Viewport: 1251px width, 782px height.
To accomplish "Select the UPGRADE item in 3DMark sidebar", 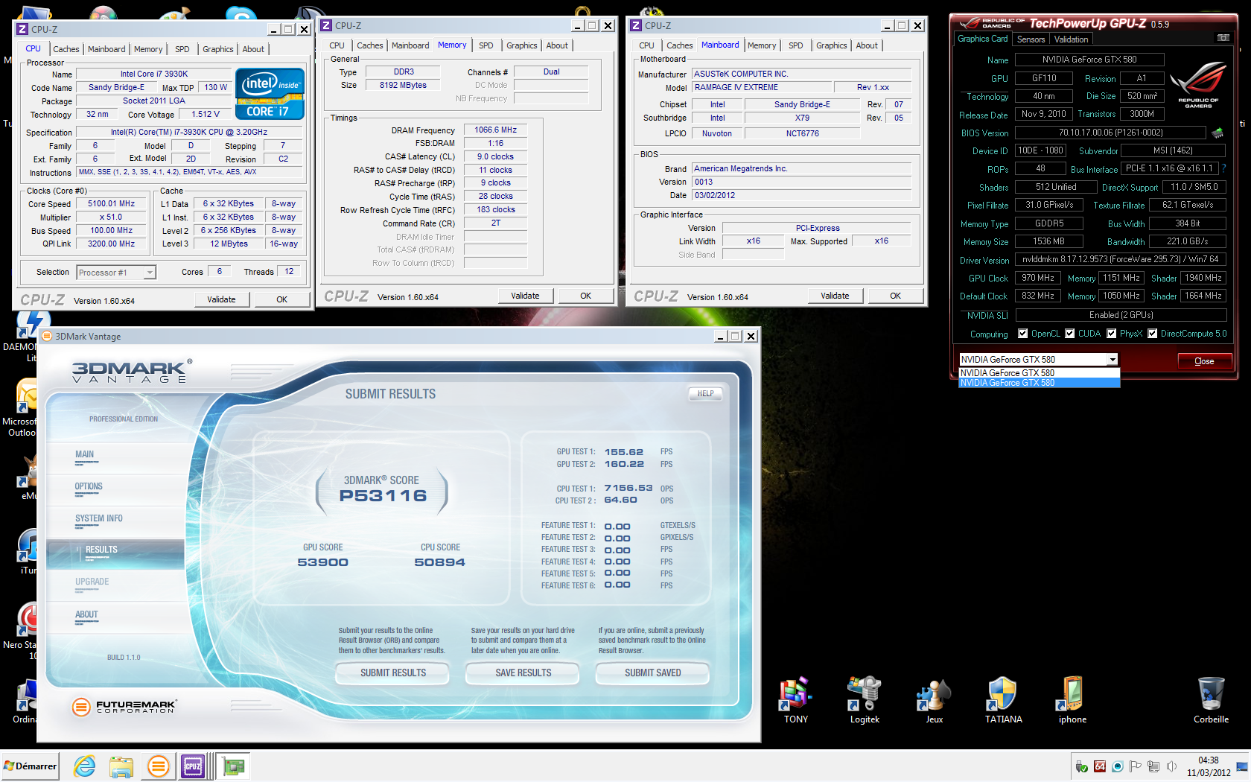I will point(92,582).
